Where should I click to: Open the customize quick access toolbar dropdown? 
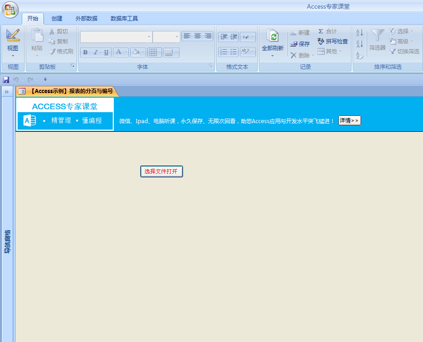point(46,80)
